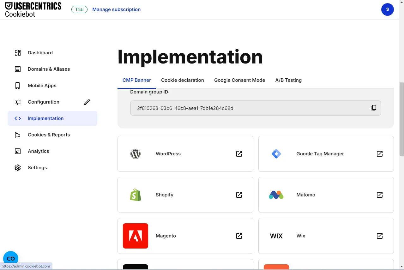Viewport: 404px width, 270px height.
Task: Click the page vertical scrollbar
Action: [401, 119]
